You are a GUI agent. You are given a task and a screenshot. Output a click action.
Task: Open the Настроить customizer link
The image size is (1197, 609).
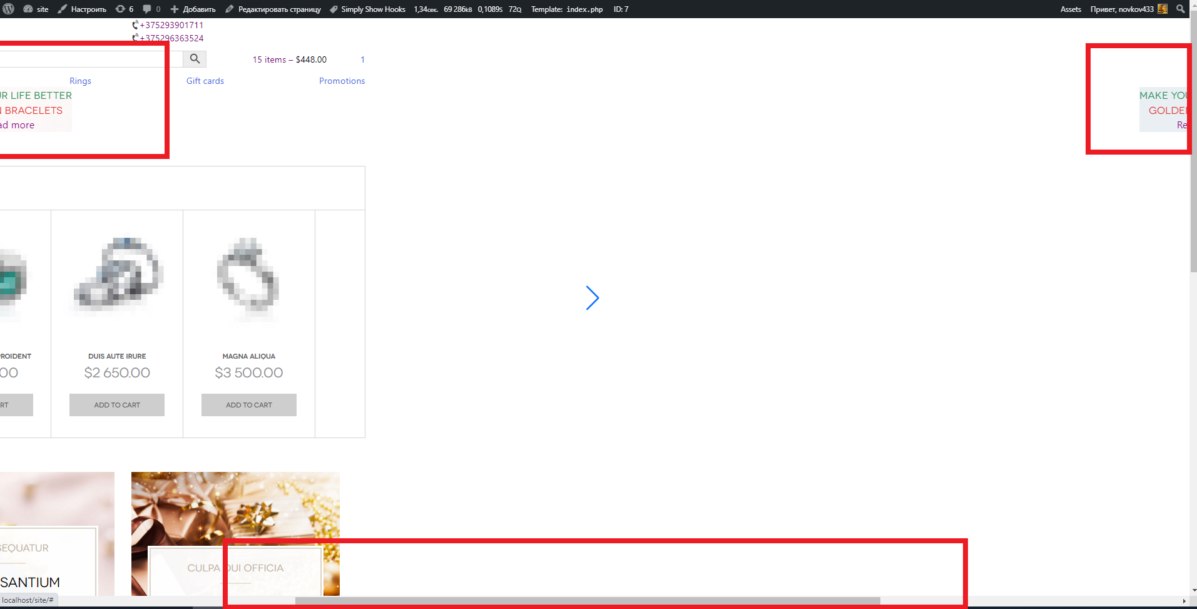click(82, 9)
